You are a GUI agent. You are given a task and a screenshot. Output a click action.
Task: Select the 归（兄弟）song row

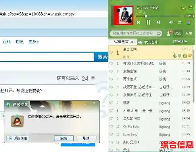pyautogui.click(x=150, y=142)
